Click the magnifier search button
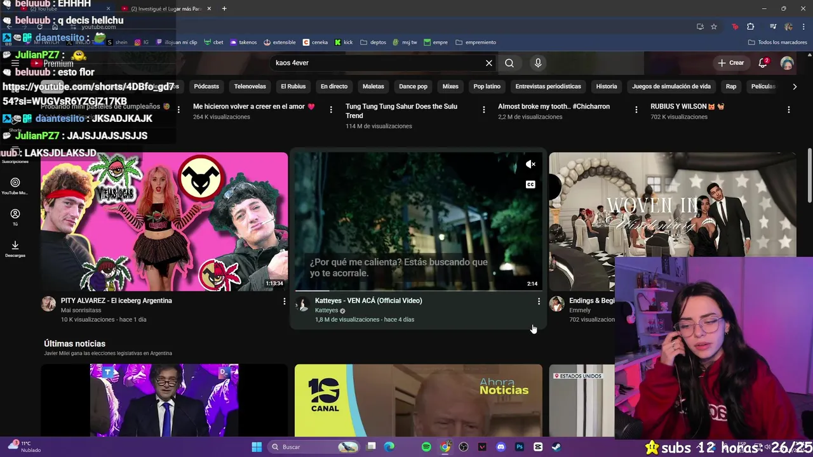Screen dimensions: 813x457 (509, 63)
